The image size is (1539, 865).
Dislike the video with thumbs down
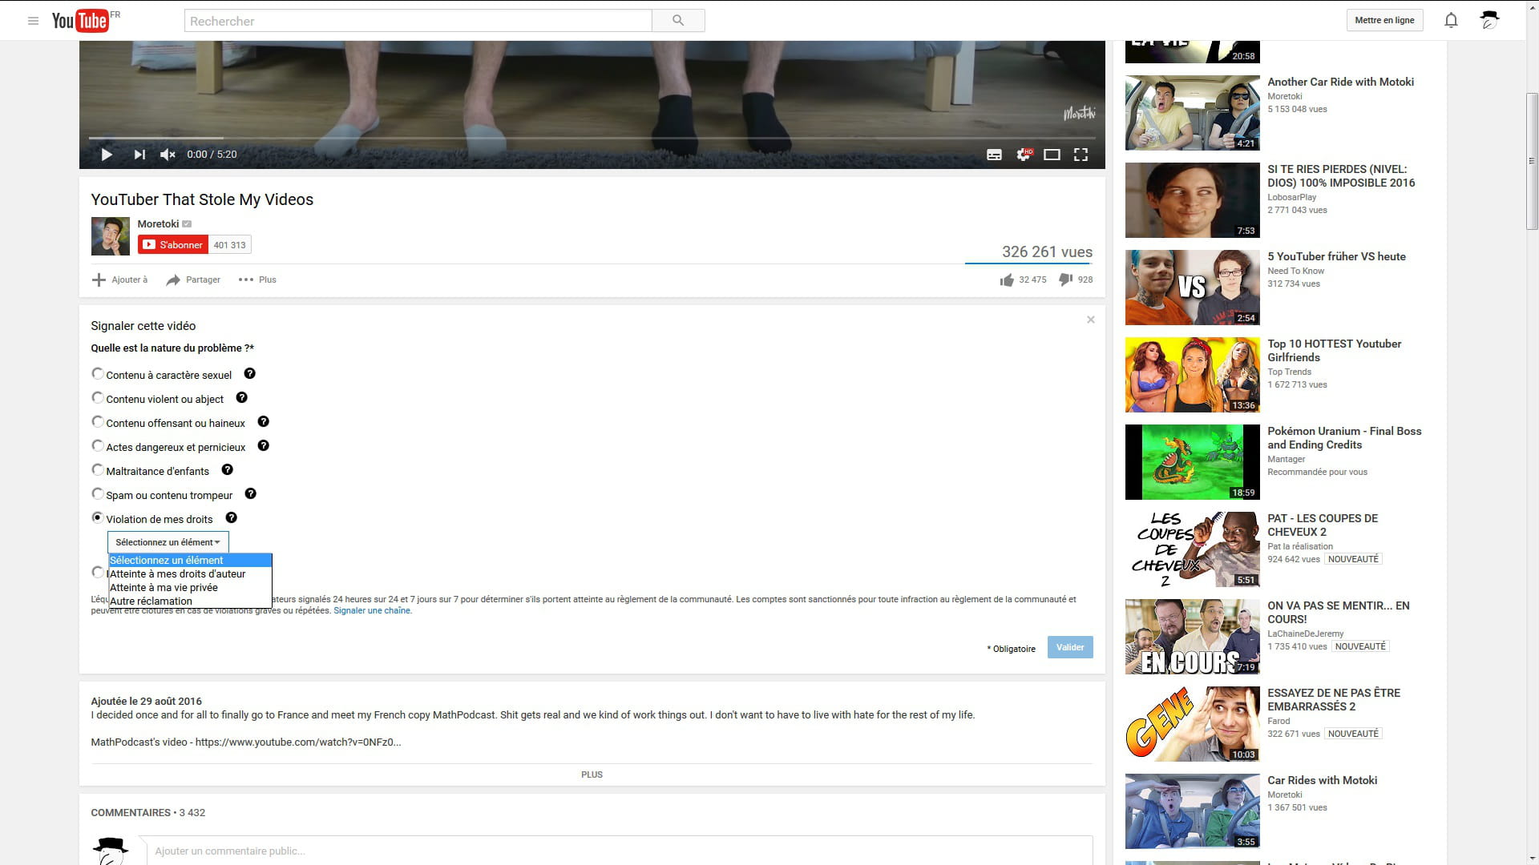tap(1066, 280)
